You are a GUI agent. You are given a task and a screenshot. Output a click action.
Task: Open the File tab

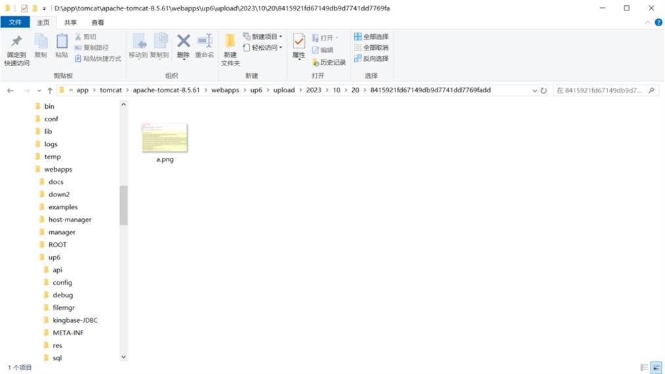pos(15,22)
